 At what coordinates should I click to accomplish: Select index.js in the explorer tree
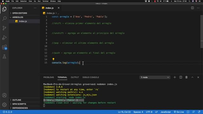[24, 21]
